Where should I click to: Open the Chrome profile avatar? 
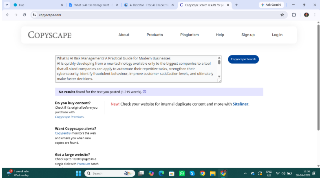pyautogui.click(x=306, y=15)
